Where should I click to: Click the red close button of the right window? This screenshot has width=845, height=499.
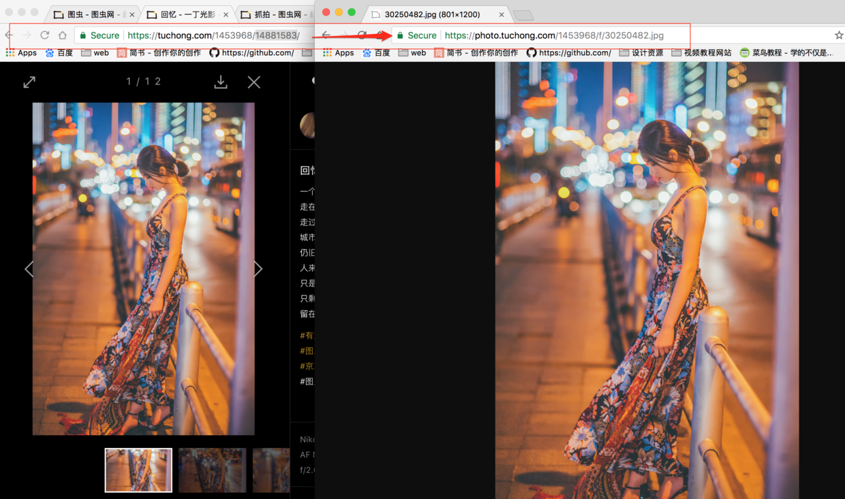tap(326, 12)
